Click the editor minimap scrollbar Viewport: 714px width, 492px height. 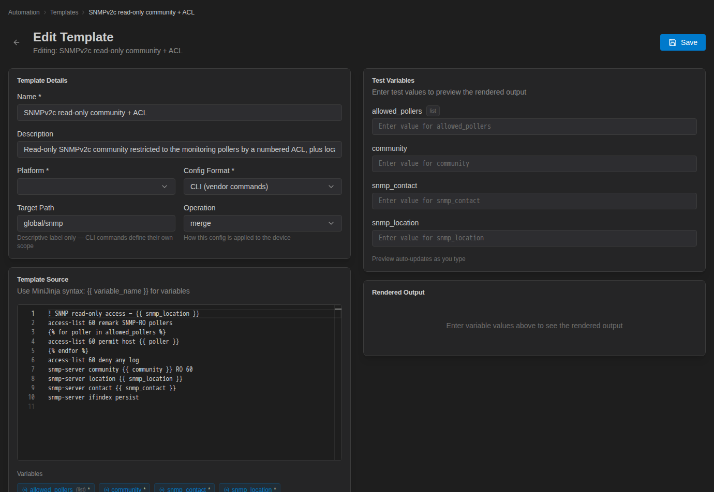click(x=338, y=382)
